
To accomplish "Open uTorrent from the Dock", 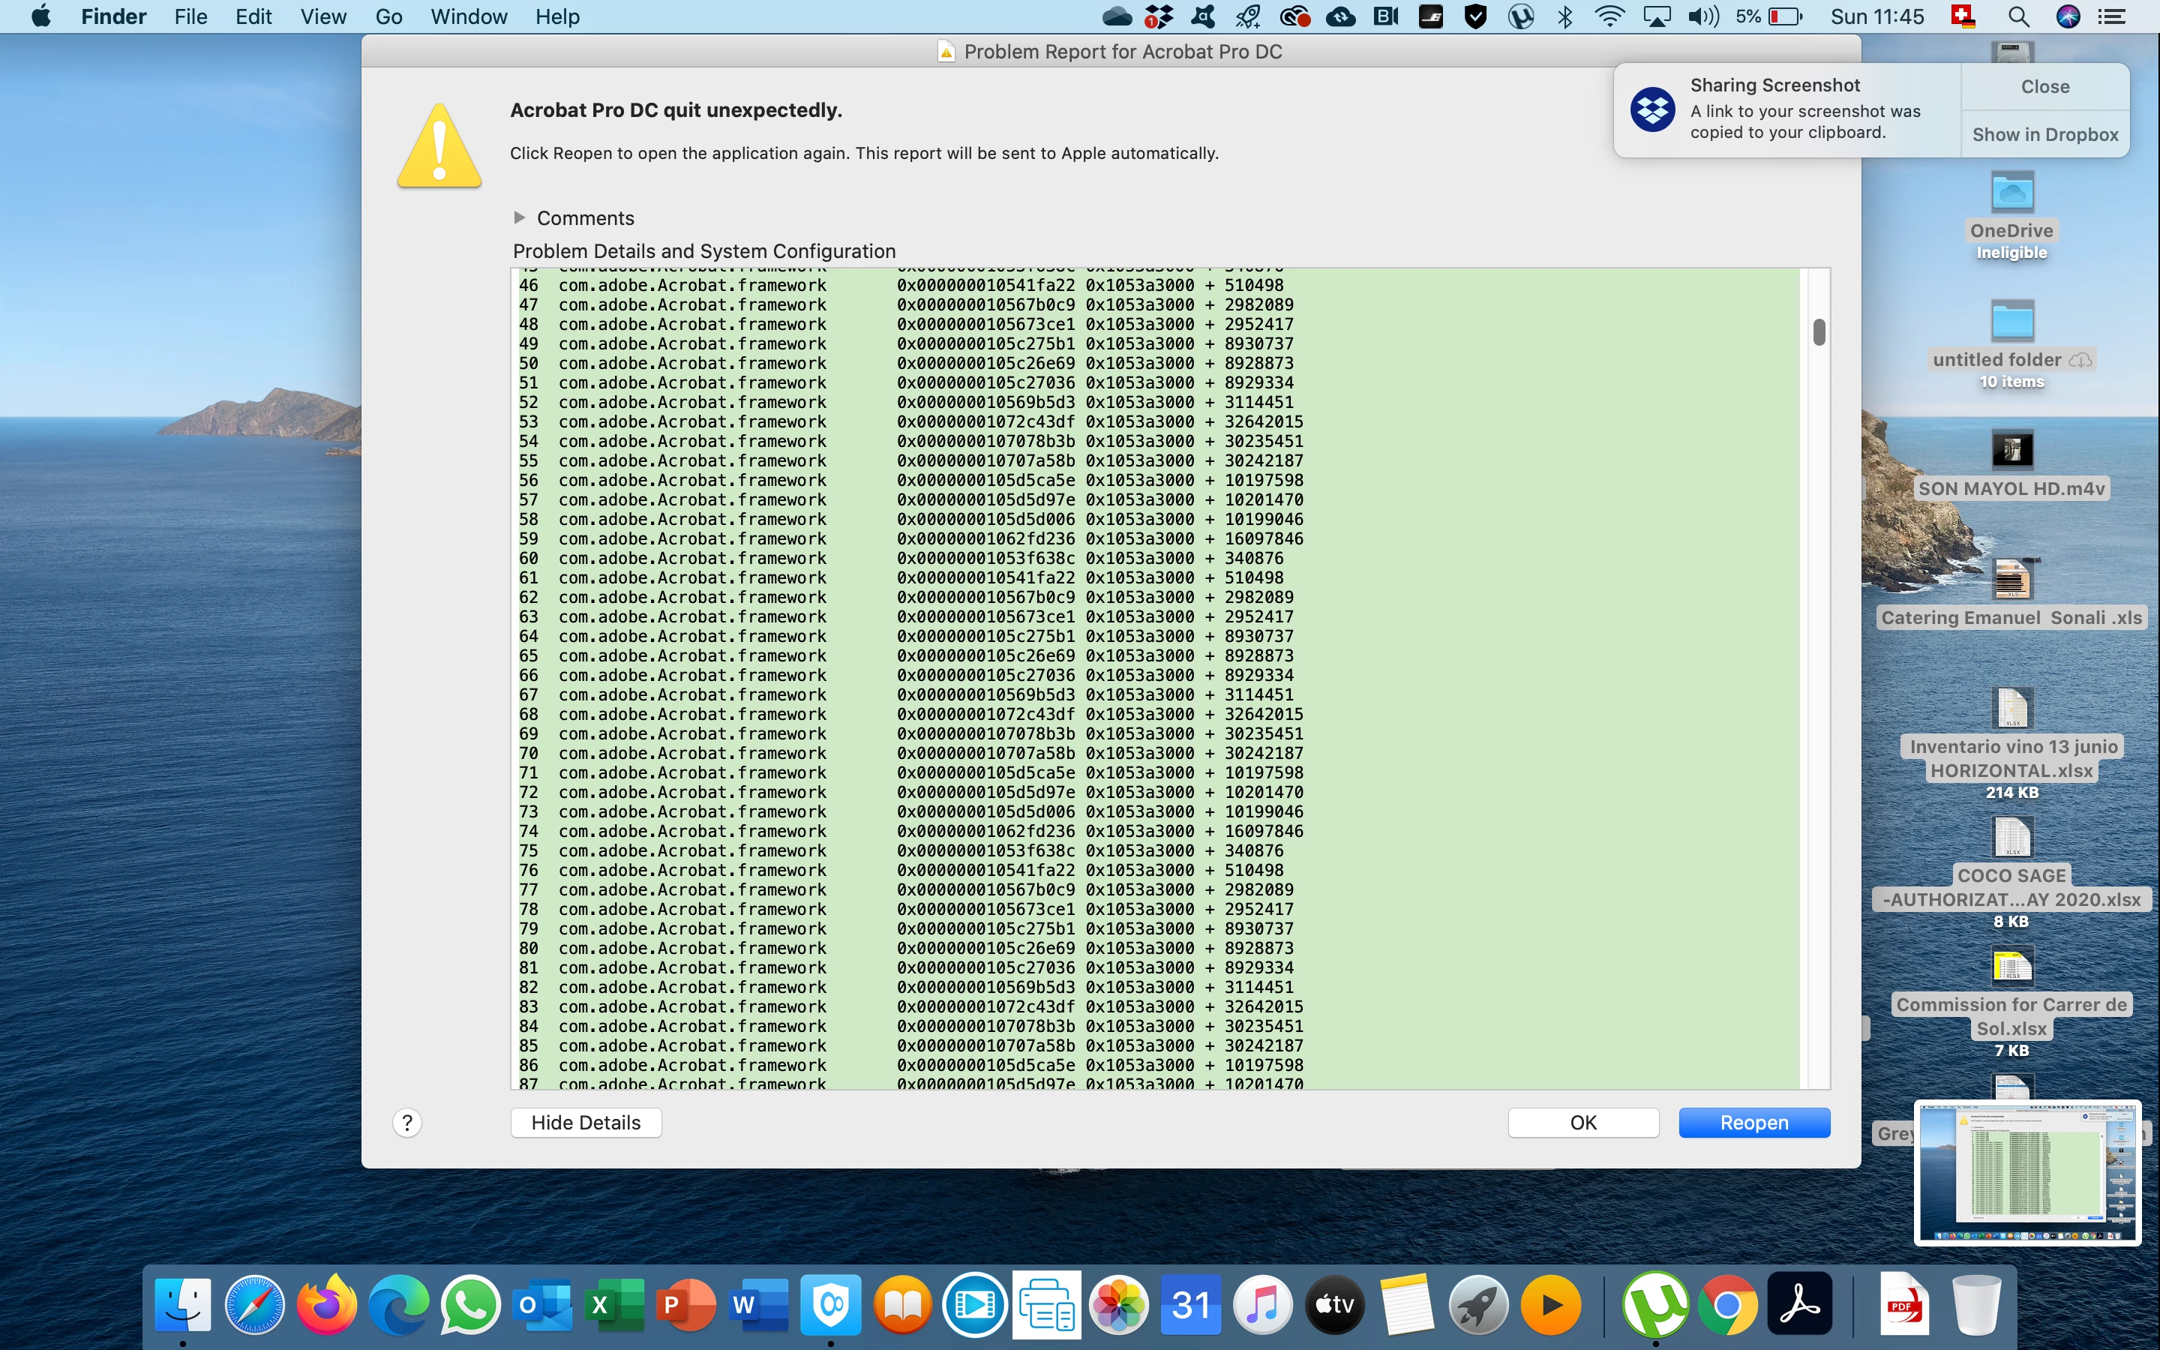I will coord(1656,1304).
